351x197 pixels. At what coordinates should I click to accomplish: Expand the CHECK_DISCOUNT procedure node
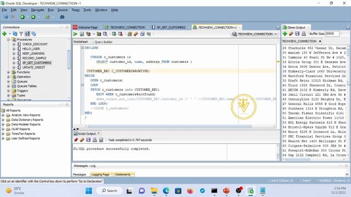14,44
